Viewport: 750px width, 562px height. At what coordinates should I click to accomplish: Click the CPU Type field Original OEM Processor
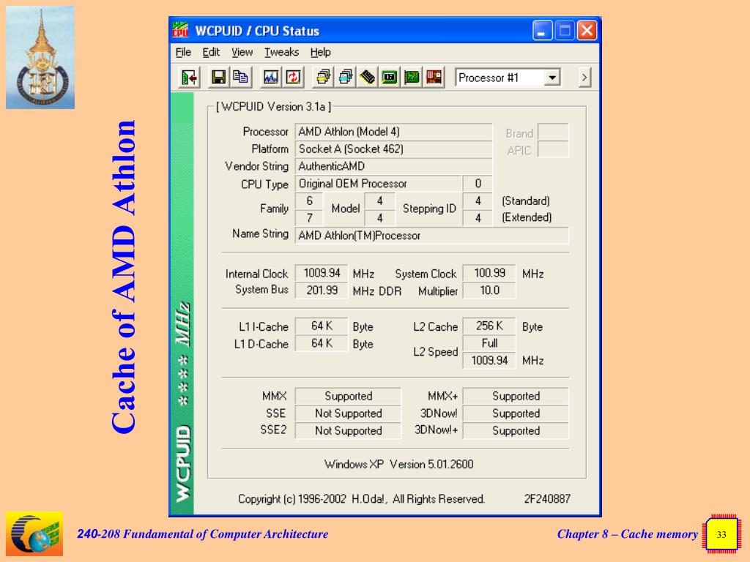point(379,184)
